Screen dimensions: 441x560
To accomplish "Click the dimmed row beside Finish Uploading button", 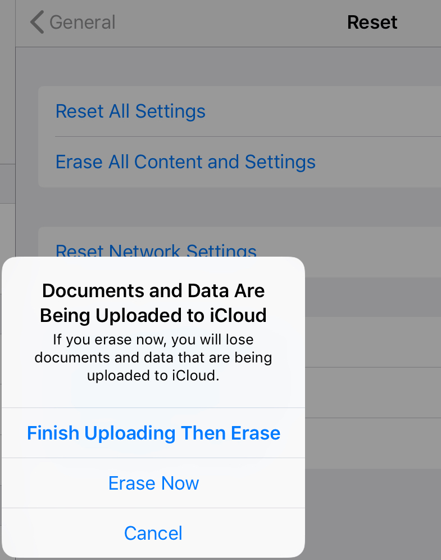I will coord(373,443).
